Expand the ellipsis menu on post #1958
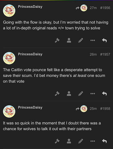This screenshot has height=149, width=113. (93, 141)
